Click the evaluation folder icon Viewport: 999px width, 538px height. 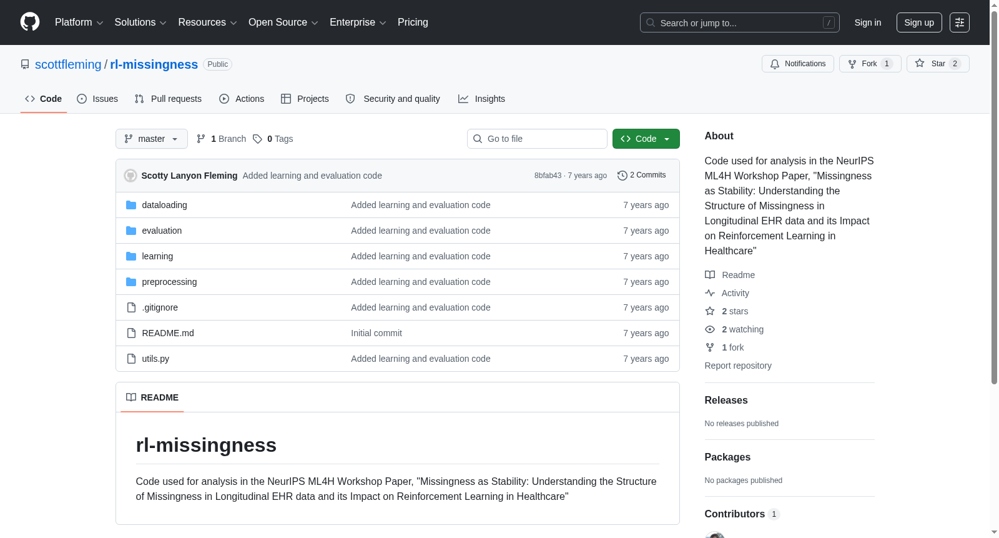(x=131, y=231)
